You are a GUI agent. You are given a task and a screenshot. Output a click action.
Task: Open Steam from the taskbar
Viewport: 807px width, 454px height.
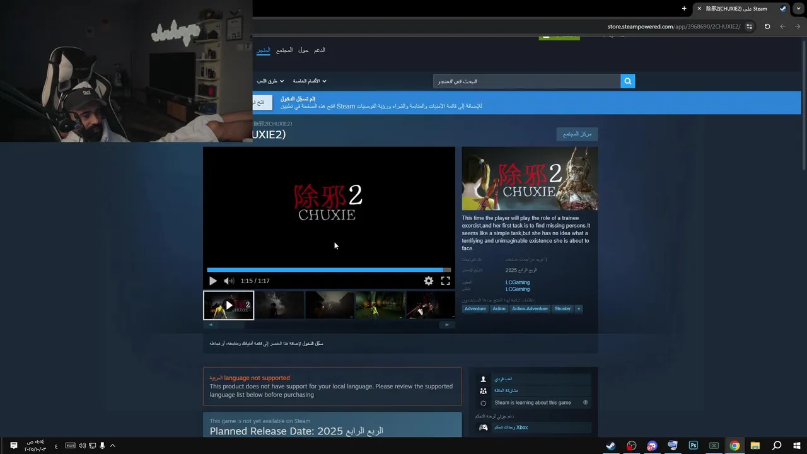click(x=610, y=446)
